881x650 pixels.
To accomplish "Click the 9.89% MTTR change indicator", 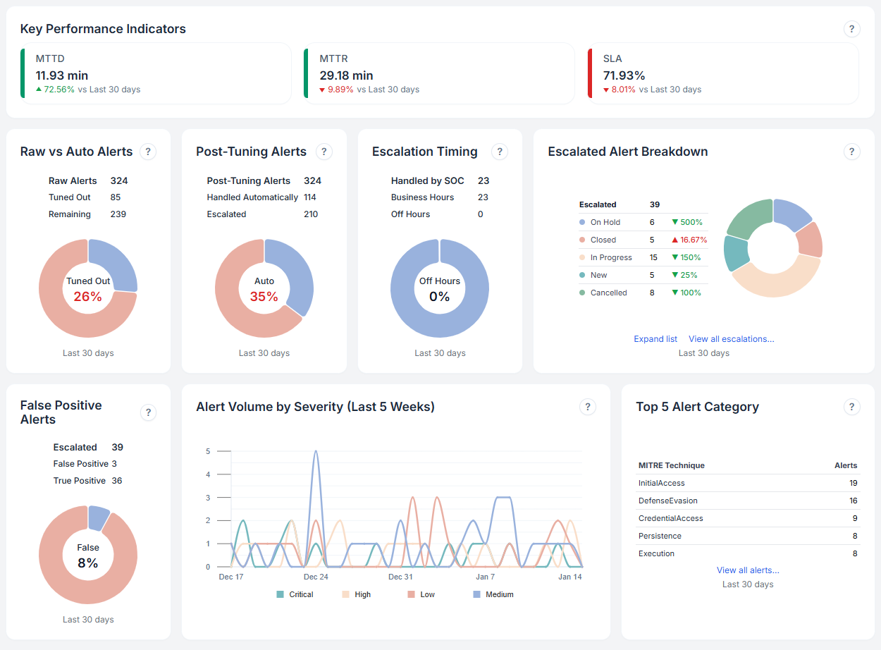I will click(336, 90).
